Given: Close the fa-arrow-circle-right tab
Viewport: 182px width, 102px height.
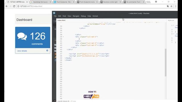Looking at the screenshot, I should [x=120, y=2].
